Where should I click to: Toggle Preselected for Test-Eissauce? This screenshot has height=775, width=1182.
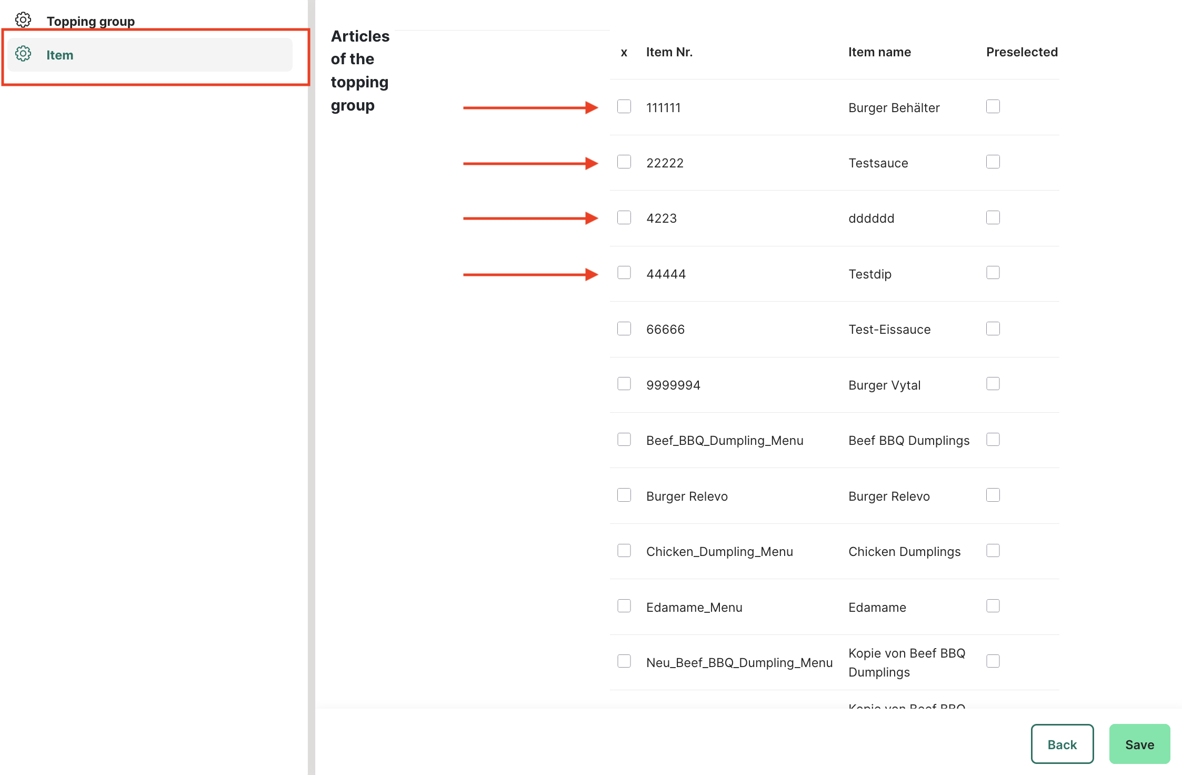pyautogui.click(x=993, y=329)
